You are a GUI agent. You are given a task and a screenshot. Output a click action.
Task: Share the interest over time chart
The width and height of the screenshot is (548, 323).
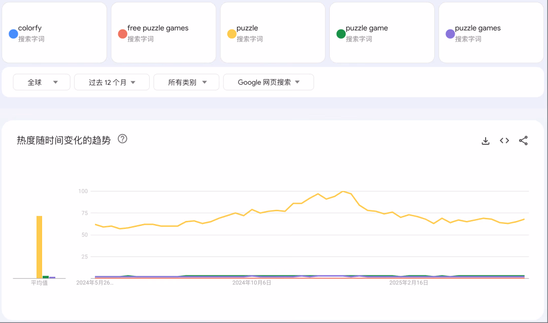pyautogui.click(x=523, y=141)
